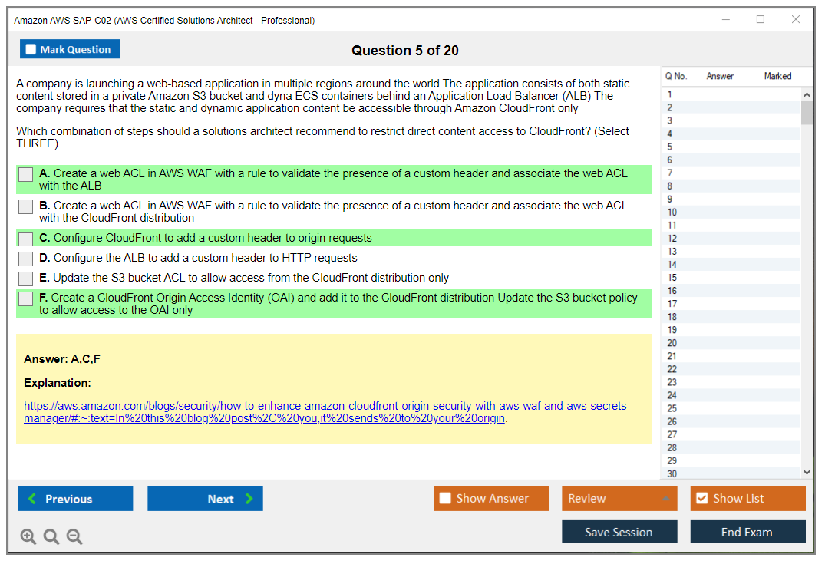Click Save Session button

[619, 533]
